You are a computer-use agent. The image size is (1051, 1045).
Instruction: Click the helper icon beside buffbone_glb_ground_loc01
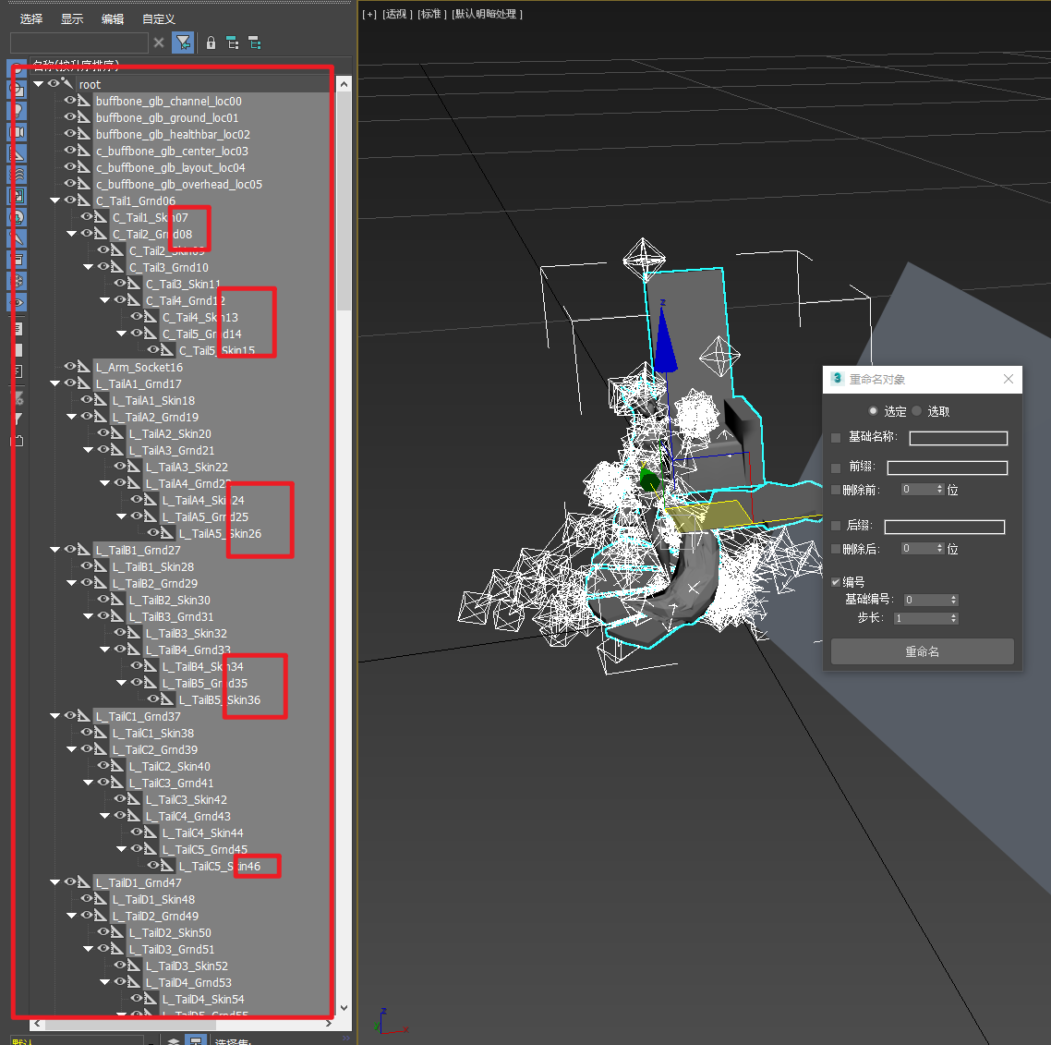point(84,116)
